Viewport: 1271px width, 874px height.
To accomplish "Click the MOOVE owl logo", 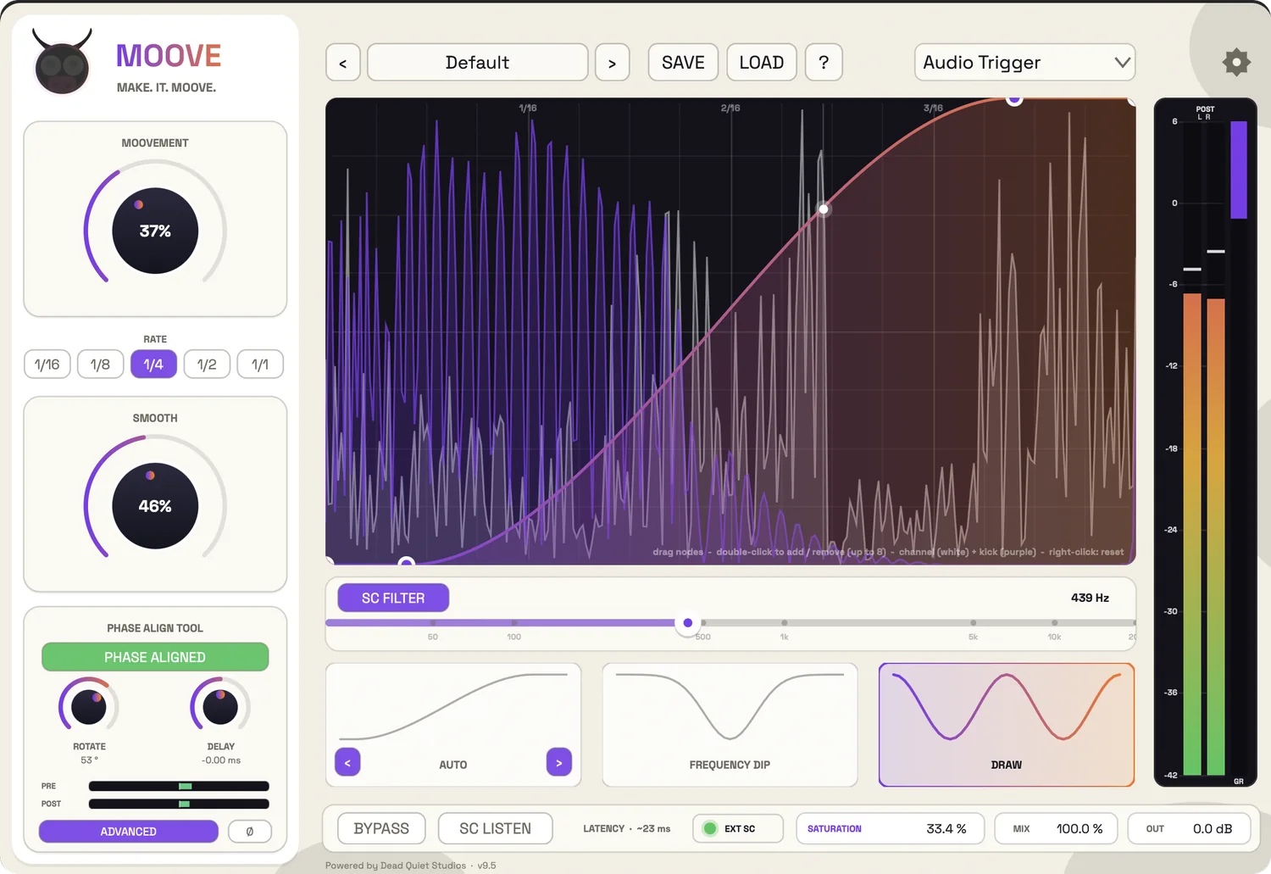I will (62, 62).
